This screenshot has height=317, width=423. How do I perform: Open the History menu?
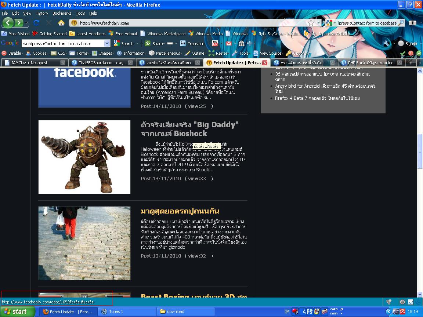[x=42, y=13]
